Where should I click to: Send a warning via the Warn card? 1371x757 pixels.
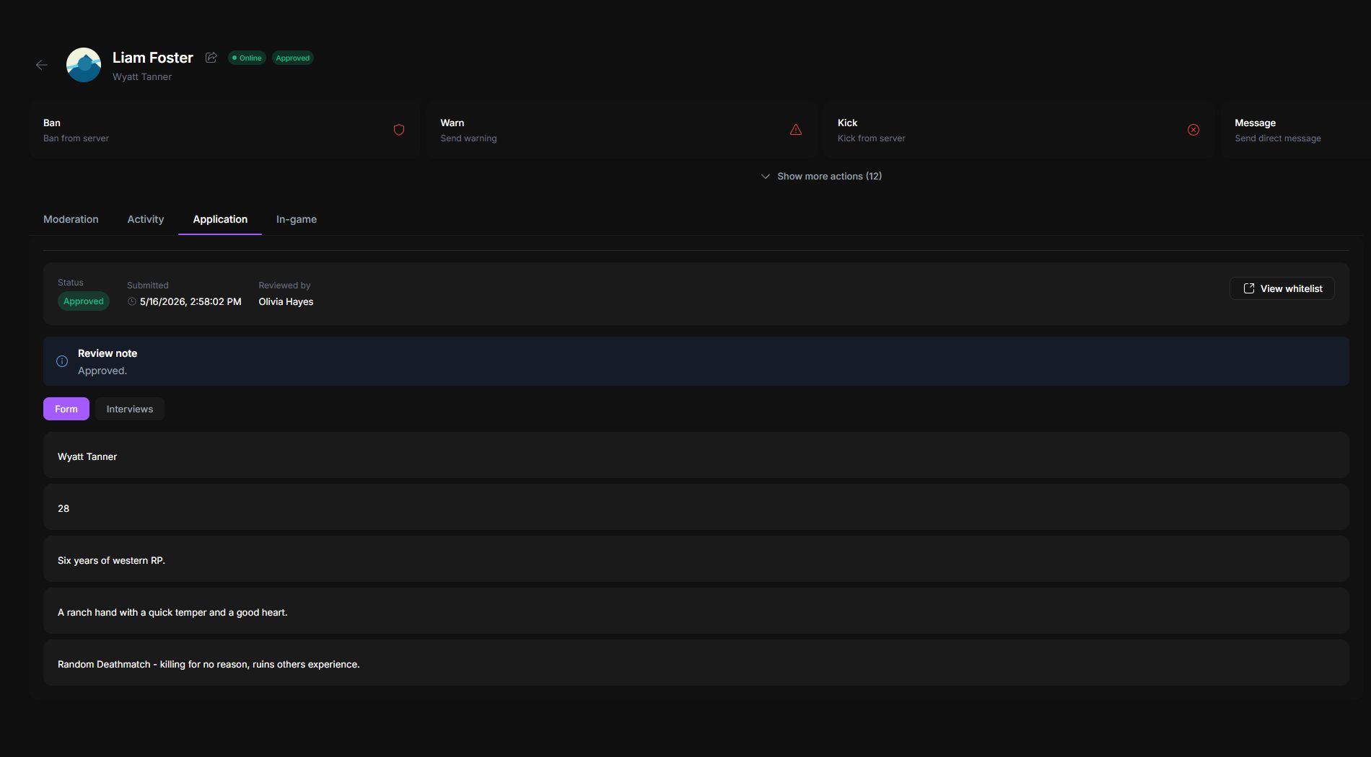pyautogui.click(x=621, y=130)
